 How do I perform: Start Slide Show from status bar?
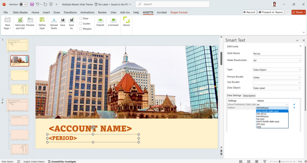(265, 162)
